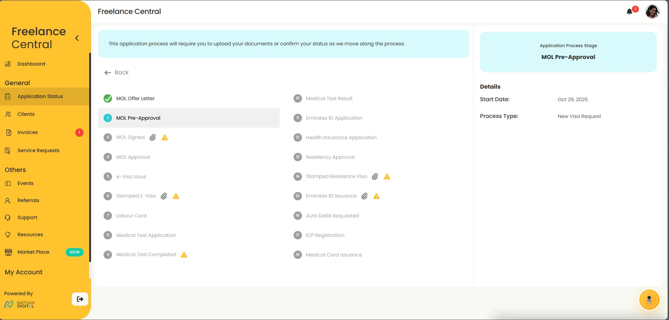The height and width of the screenshot is (320, 669).
Task: Open the notification bell
Action: point(629,11)
